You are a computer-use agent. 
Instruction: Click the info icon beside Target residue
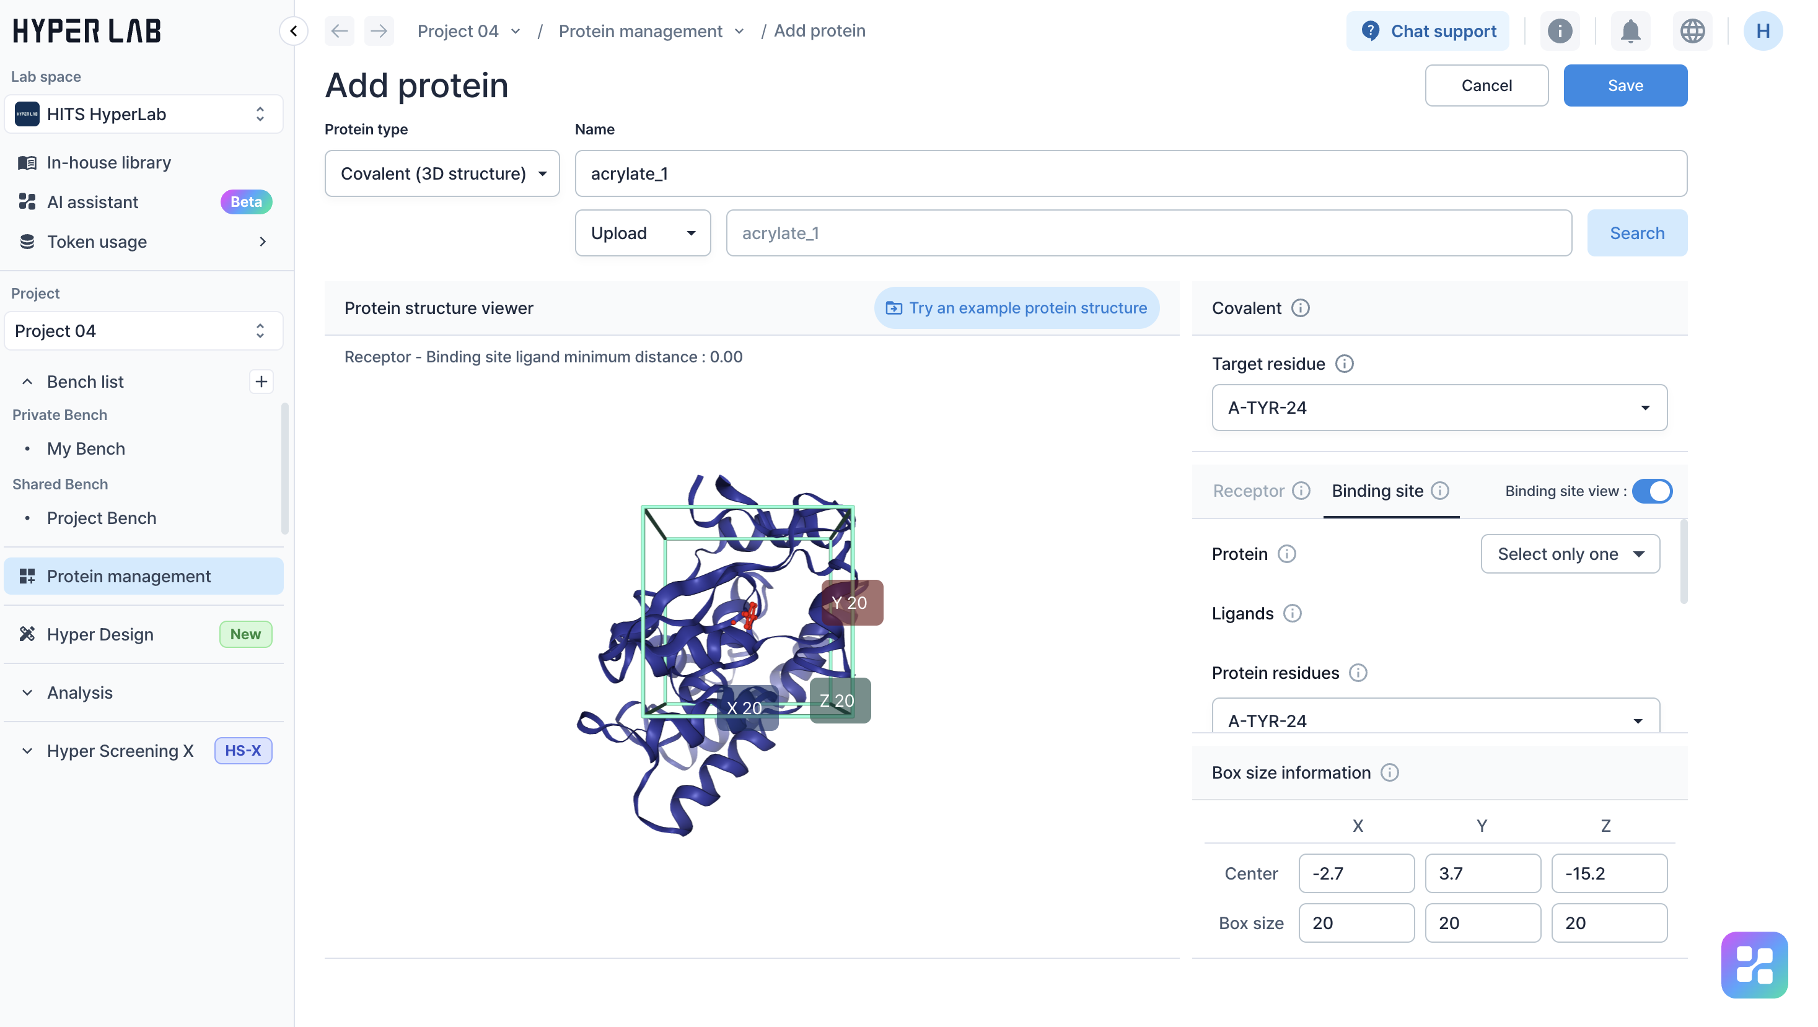pyautogui.click(x=1344, y=364)
